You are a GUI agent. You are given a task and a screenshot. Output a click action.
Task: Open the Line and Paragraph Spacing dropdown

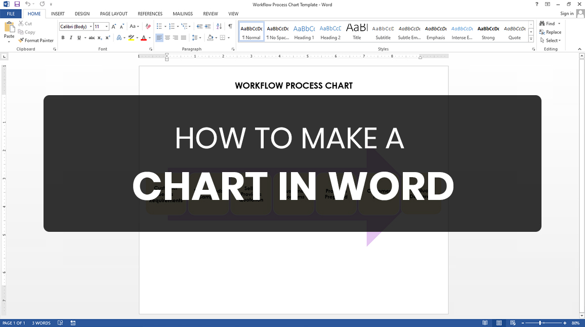(197, 37)
